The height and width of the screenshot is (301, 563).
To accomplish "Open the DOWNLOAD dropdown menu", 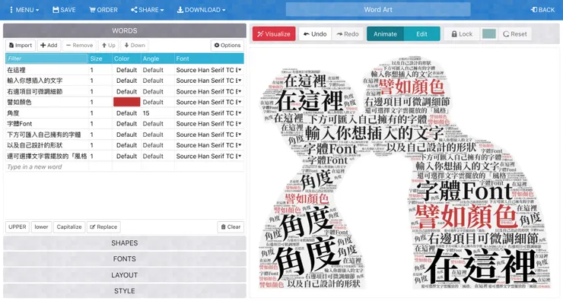I will click(x=201, y=10).
